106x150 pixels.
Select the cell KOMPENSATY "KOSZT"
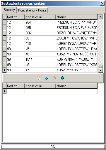[x=77, y=60]
